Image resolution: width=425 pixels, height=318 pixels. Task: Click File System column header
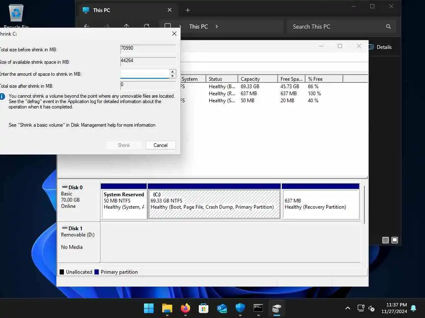[193, 79]
